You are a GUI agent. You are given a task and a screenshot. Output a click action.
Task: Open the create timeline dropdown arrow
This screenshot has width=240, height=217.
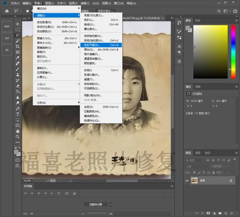pyautogui.click(x=111, y=205)
